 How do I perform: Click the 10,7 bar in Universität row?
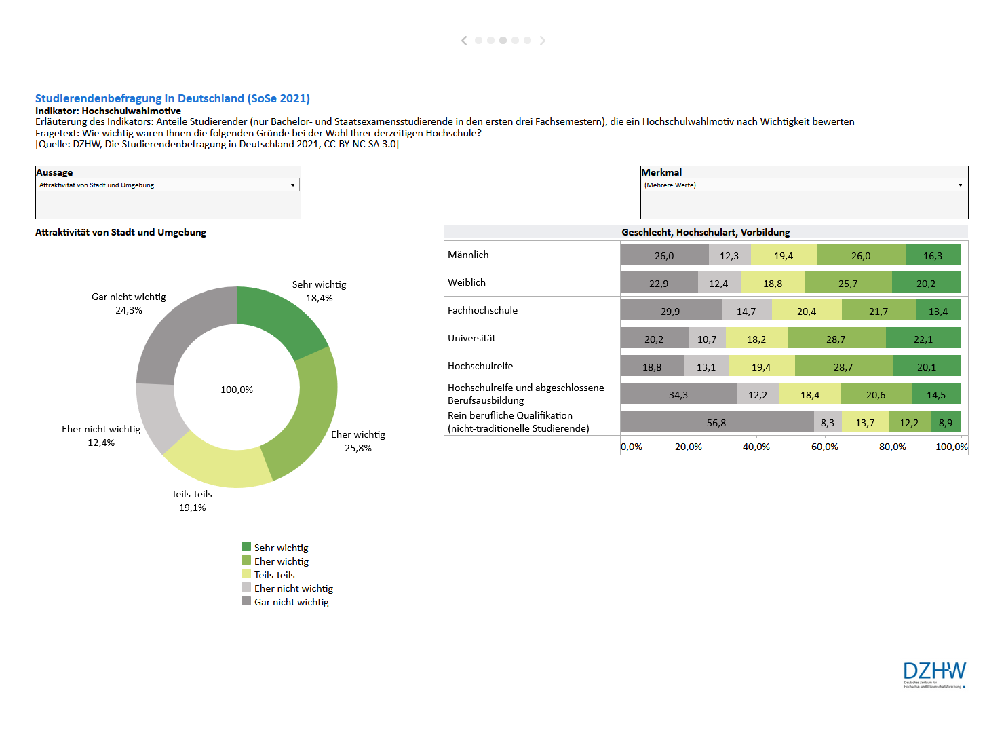point(708,338)
